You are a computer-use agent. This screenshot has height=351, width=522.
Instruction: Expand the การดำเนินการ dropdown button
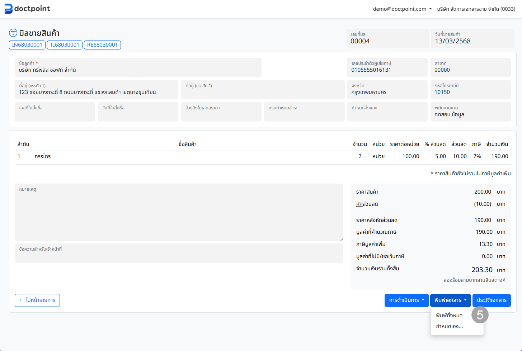406,300
